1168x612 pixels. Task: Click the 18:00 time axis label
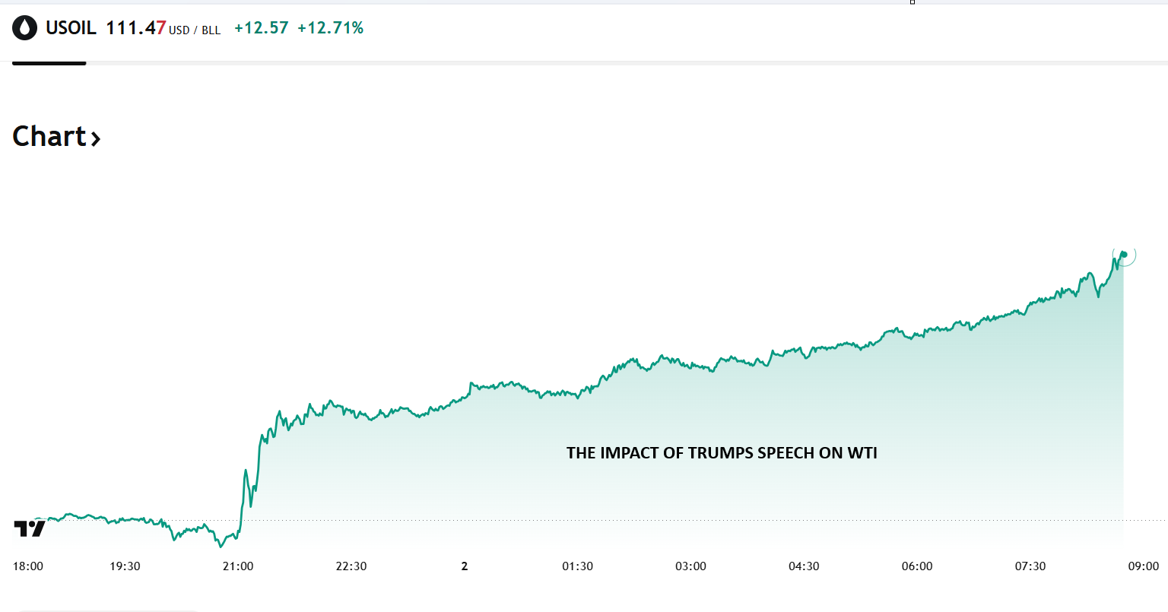click(x=28, y=566)
